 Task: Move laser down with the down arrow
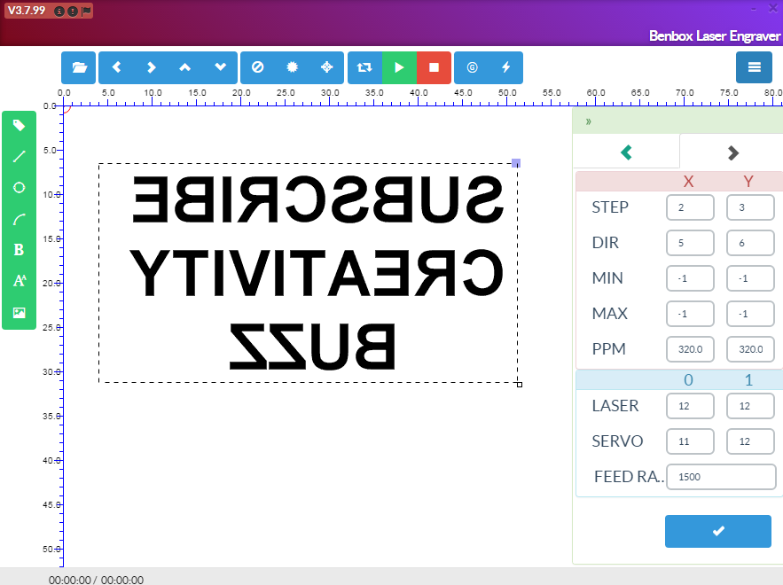point(220,67)
